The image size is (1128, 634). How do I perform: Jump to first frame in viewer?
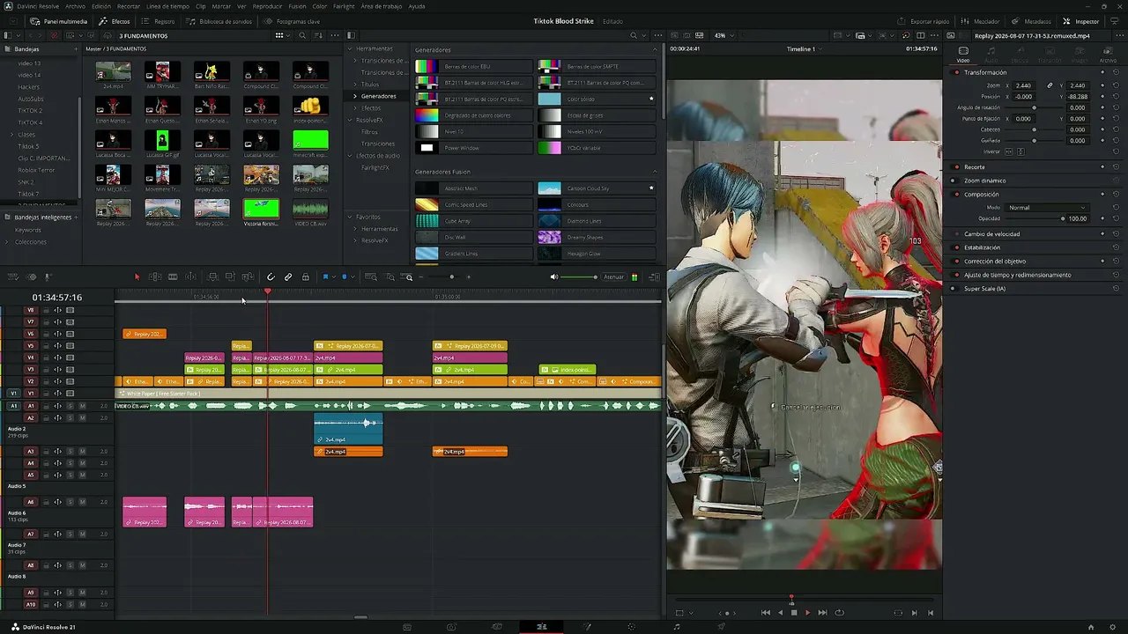pyautogui.click(x=766, y=613)
